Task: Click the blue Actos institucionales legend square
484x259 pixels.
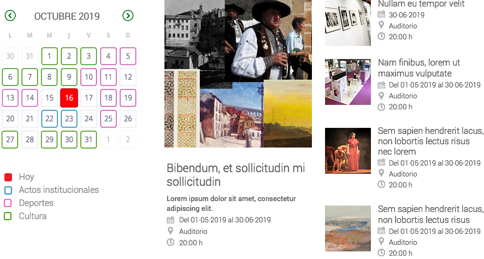Action: [8, 190]
